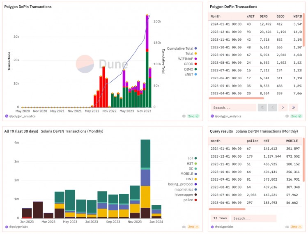The height and width of the screenshot is (234, 308).
Task: Click vertical scrollbar of Polygon table
Action: [x=303, y=30]
